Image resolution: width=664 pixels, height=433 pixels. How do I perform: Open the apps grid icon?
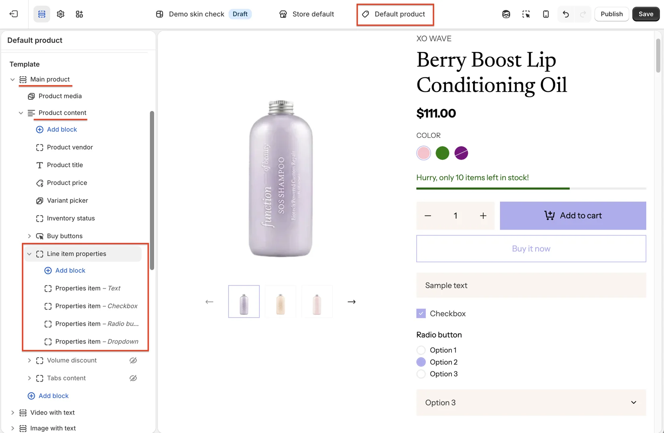click(79, 14)
